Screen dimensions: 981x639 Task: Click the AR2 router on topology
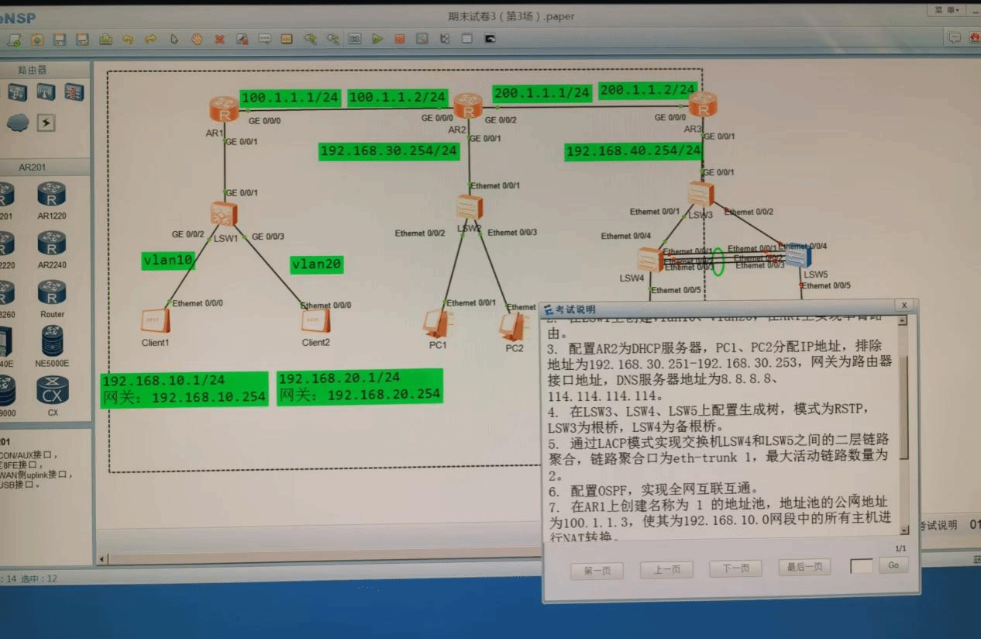(x=468, y=105)
